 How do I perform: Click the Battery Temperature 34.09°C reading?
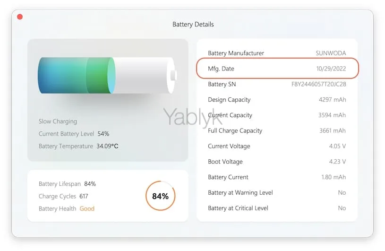(78, 146)
